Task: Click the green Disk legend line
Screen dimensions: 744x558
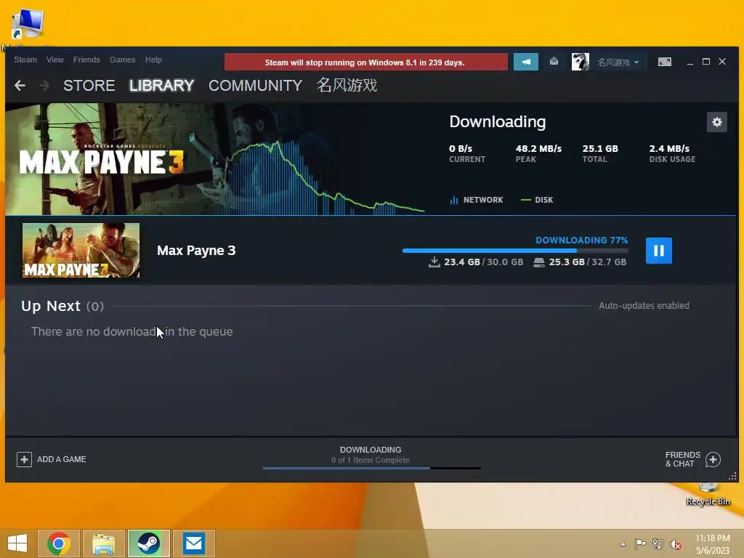Action: click(525, 200)
